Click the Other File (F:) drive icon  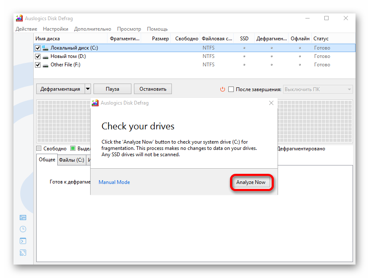[x=45, y=65]
